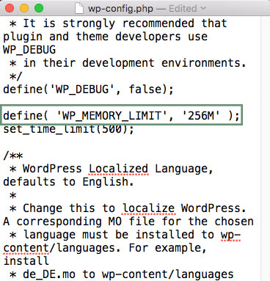Click the vertical scrollbar track on the right
The height and width of the screenshot is (281, 270).
pos(266,149)
